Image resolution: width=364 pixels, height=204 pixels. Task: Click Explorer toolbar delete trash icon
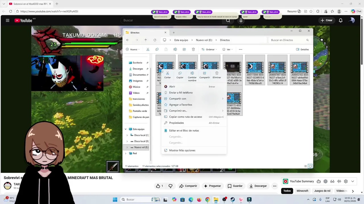point(193,49)
